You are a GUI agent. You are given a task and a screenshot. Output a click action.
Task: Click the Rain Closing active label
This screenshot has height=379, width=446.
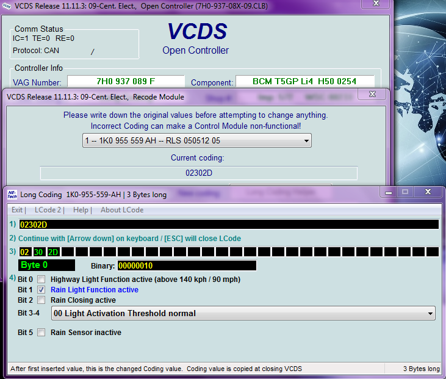pyautogui.click(x=83, y=300)
